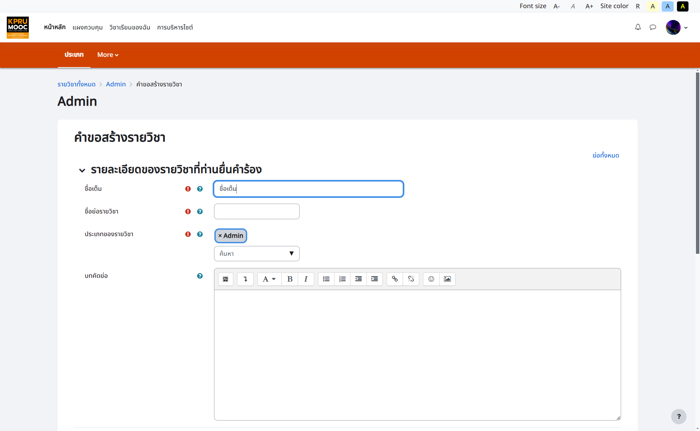Screen dimensions: 700x431
Task: Insert a numbered list
Action: [x=342, y=279]
